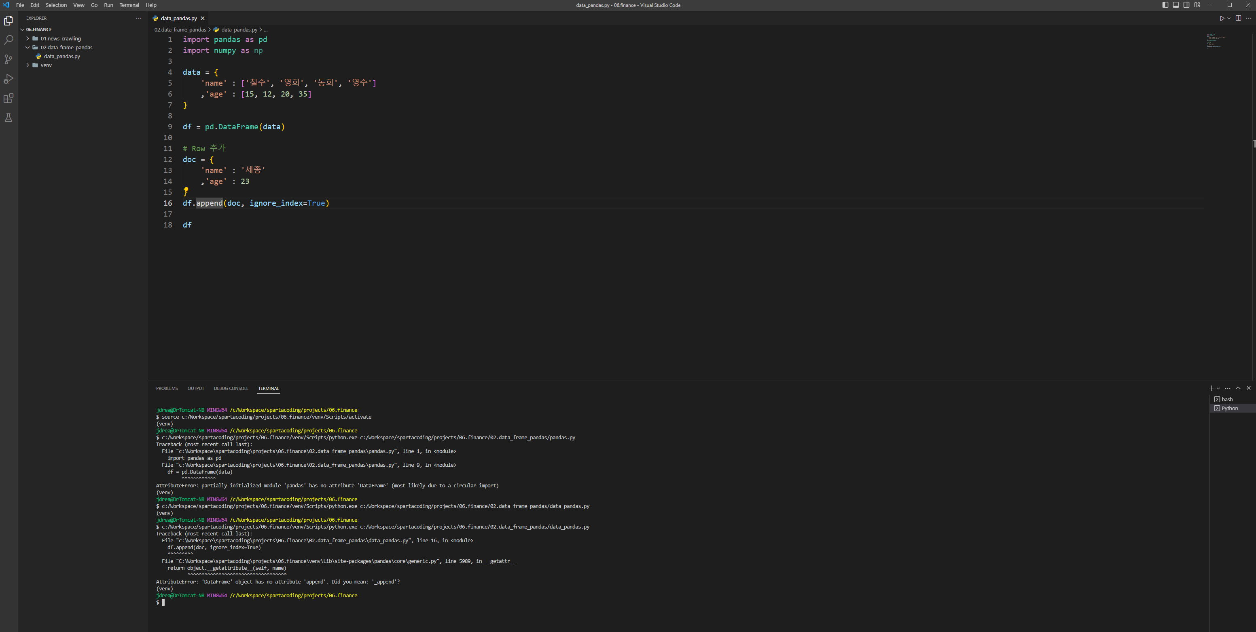Click the lightbulb quick fix icon
This screenshot has width=1256, height=632.
(186, 190)
